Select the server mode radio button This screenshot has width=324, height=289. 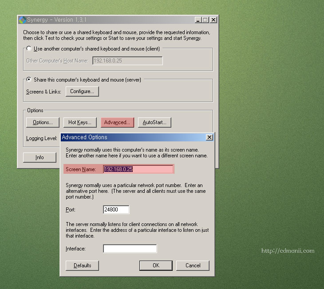[29, 79]
